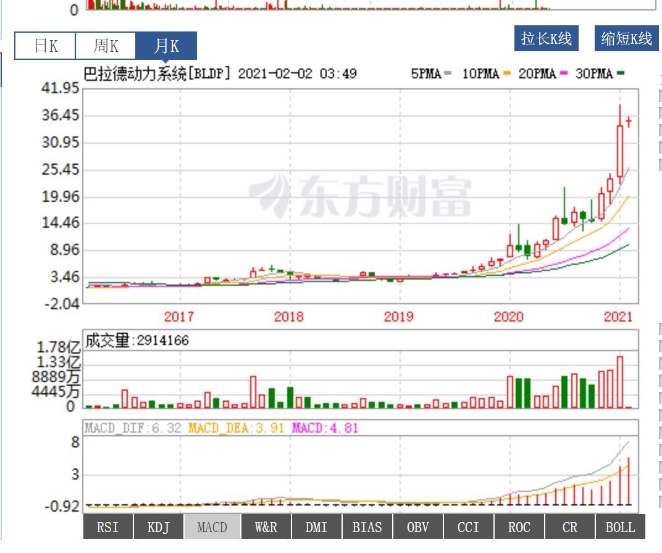Click the 成交量:2914166 volume label
Screen dimensions: 662x553
click(x=137, y=341)
